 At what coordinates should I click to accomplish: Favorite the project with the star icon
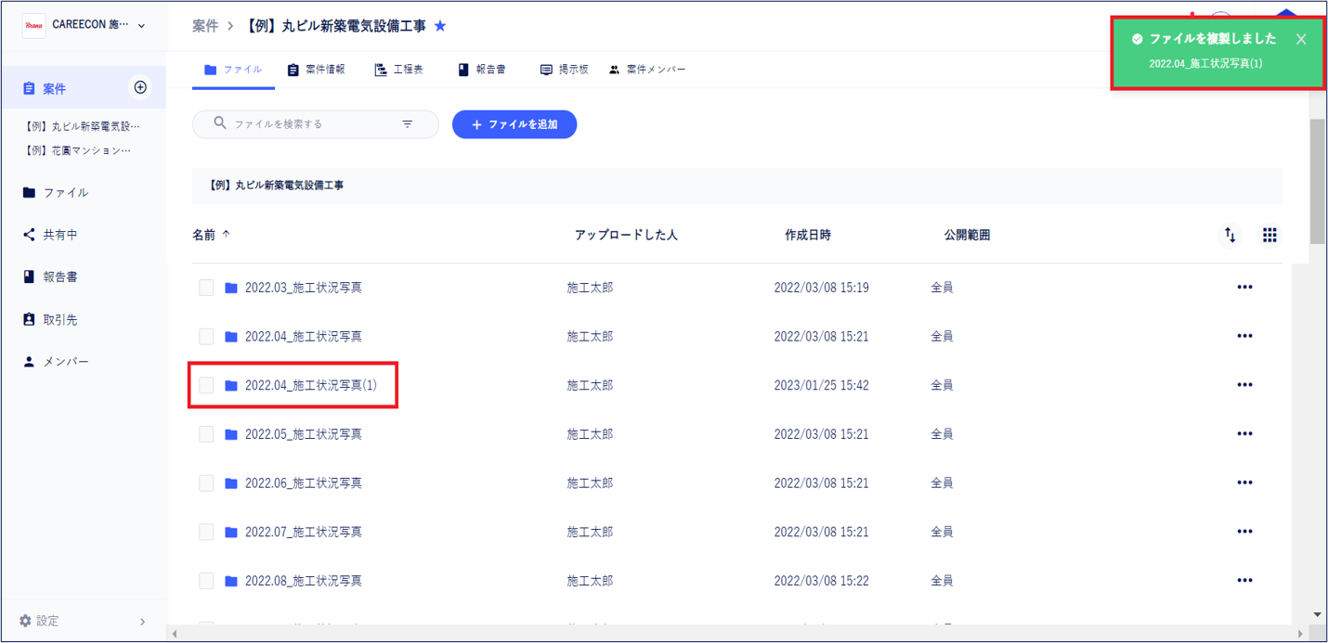440,26
